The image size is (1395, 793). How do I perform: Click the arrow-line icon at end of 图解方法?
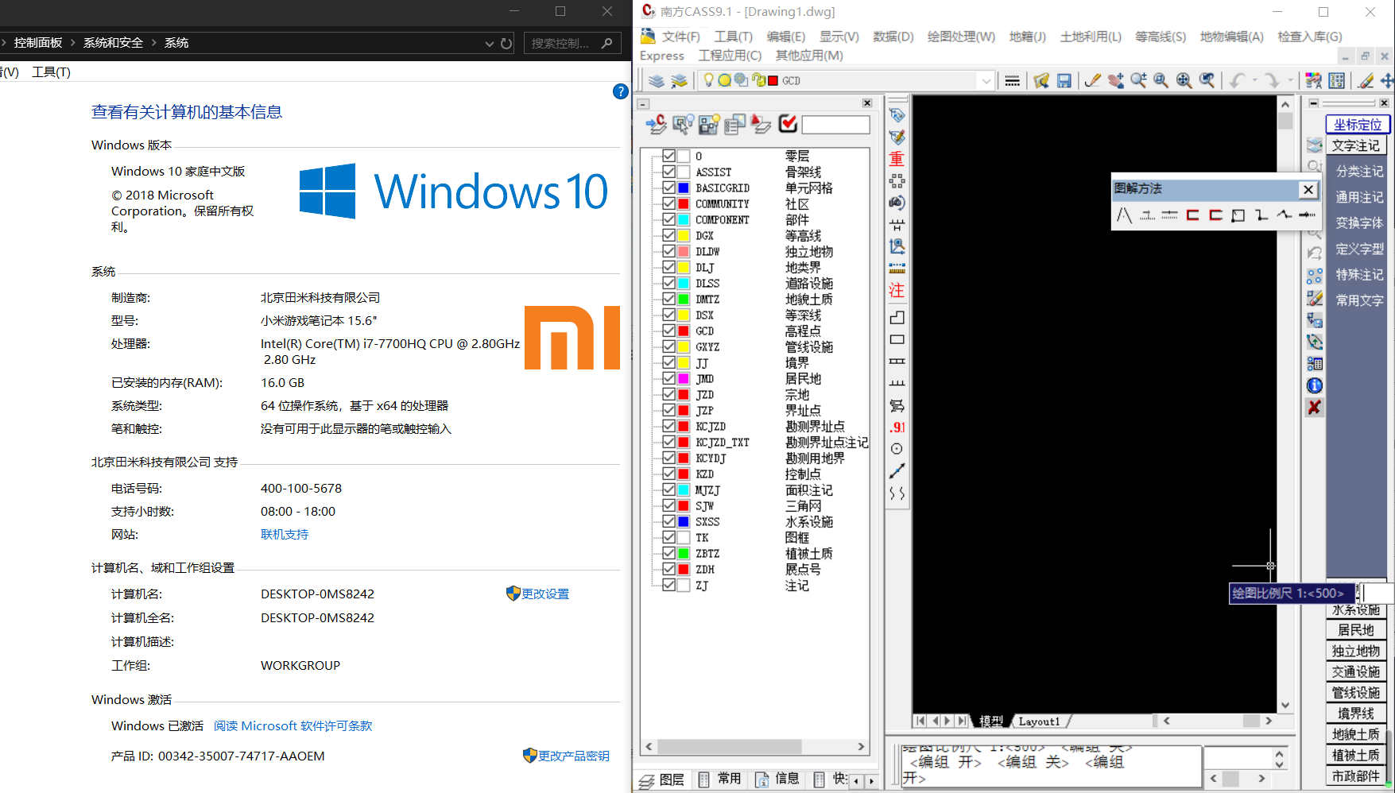pyautogui.click(x=1307, y=215)
